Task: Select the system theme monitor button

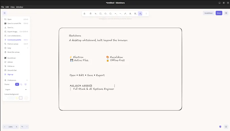Action: click(x=26, y=84)
